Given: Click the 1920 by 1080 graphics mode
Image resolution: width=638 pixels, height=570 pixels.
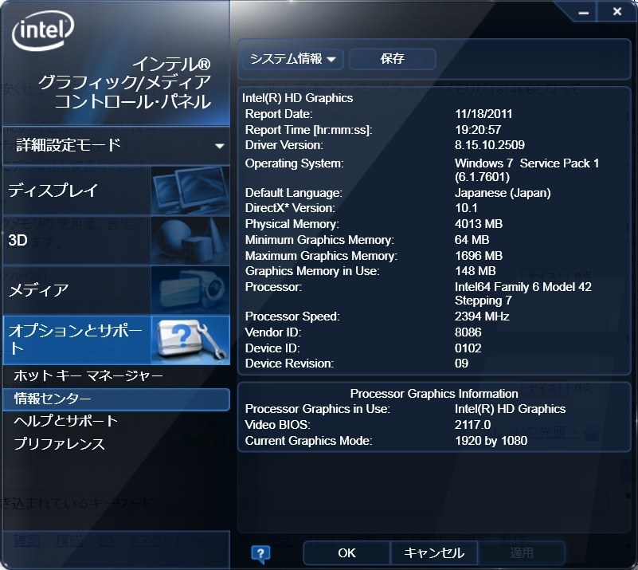Looking at the screenshot, I should (491, 441).
